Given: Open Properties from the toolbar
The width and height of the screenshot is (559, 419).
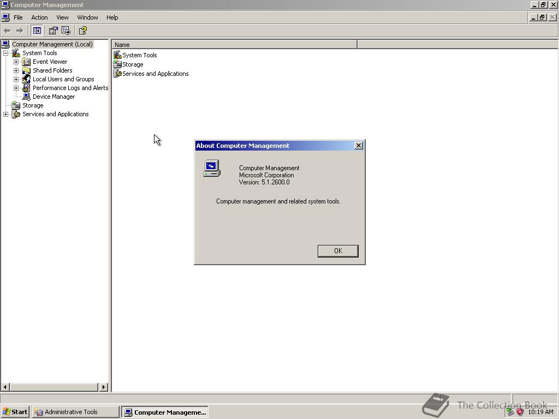Looking at the screenshot, I should tap(53, 31).
